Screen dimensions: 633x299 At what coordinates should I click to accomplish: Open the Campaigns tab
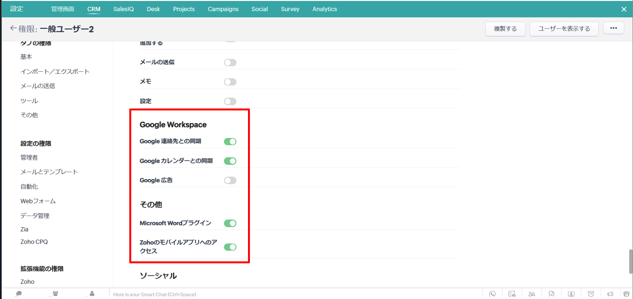click(x=223, y=9)
